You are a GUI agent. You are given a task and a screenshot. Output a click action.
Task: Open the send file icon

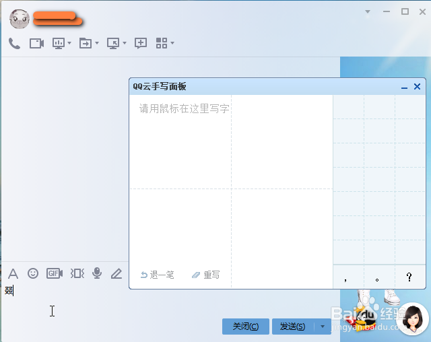click(x=86, y=43)
